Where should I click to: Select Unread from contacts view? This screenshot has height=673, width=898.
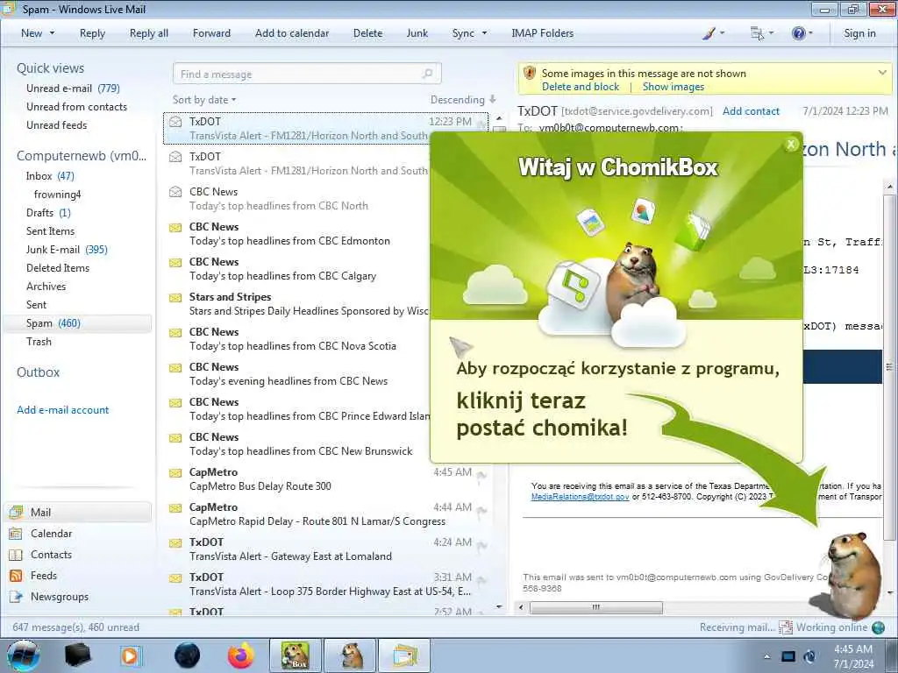77,106
